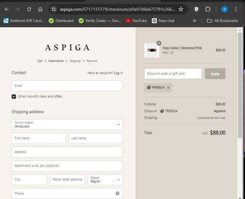Focus the Email input field
The image size is (245, 199).
pyautogui.click(x=67, y=86)
